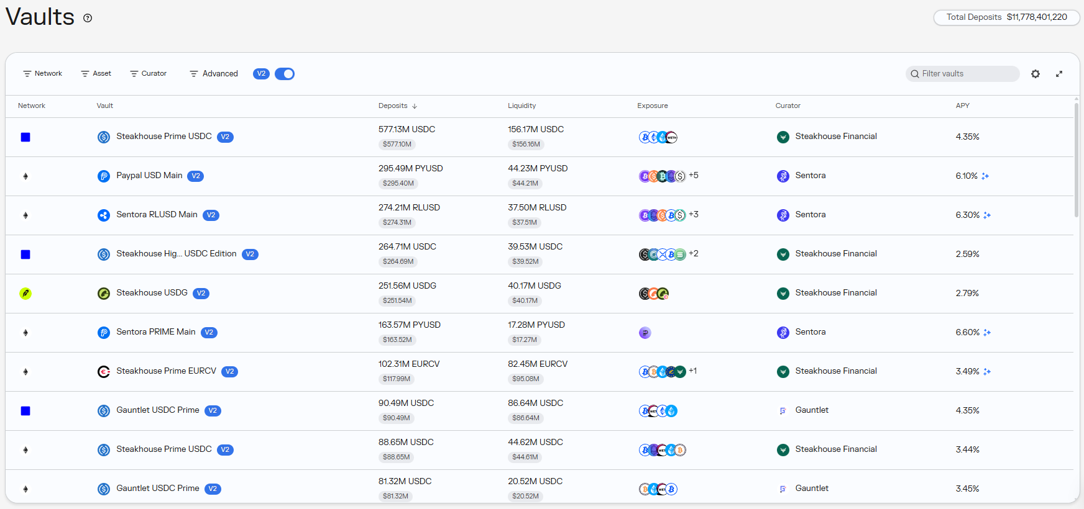The width and height of the screenshot is (1084, 509).
Task: Click the Liquidity column header
Action: click(x=521, y=106)
